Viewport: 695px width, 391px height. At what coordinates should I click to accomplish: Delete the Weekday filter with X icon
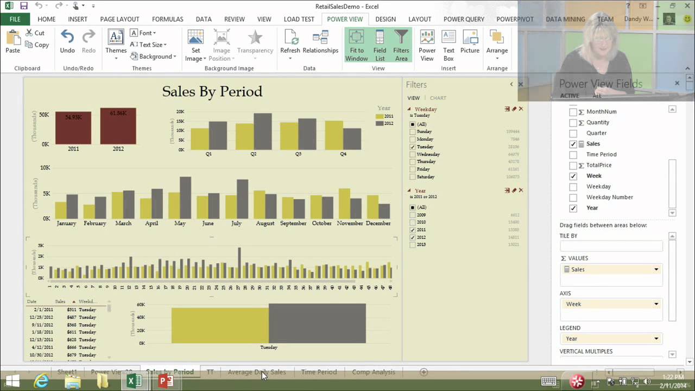point(521,109)
